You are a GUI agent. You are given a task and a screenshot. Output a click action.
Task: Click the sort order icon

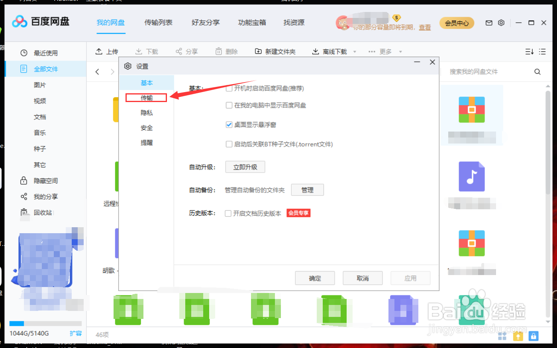click(x=530, y=51)
